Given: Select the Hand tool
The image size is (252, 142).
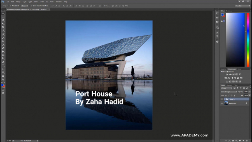Looking at the screenshot, I should pos(3,76).
